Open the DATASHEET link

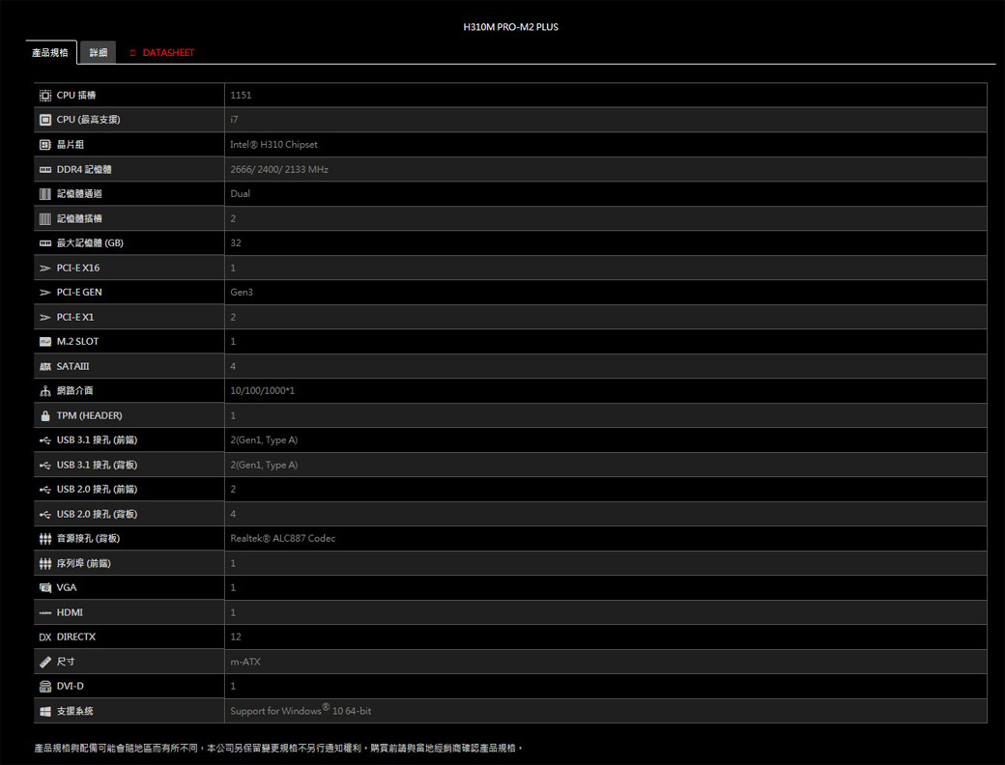[x=161, y=52]
